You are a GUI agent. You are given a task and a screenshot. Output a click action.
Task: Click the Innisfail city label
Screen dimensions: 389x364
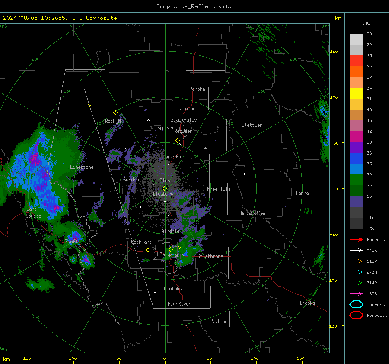click(174, 157)
